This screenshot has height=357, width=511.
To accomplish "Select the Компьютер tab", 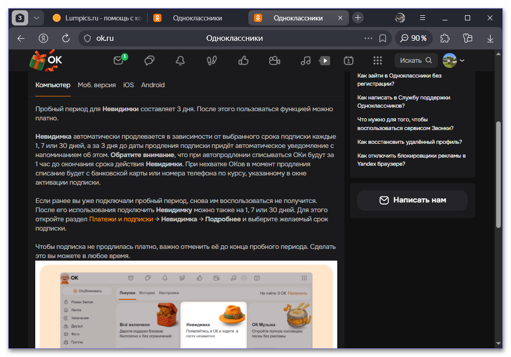I will pyautogui.click(x=53, y=85).
